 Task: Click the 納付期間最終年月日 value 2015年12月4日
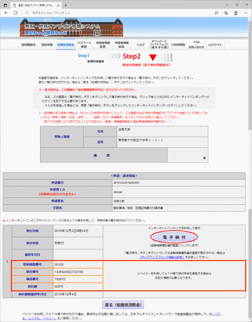(65, 294)
